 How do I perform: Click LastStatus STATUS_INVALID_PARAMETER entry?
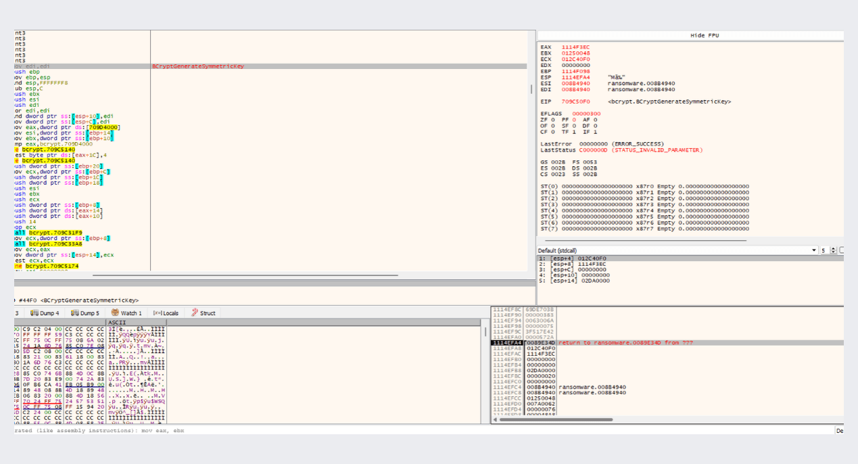pyautogui.click(x=621, y=150)
